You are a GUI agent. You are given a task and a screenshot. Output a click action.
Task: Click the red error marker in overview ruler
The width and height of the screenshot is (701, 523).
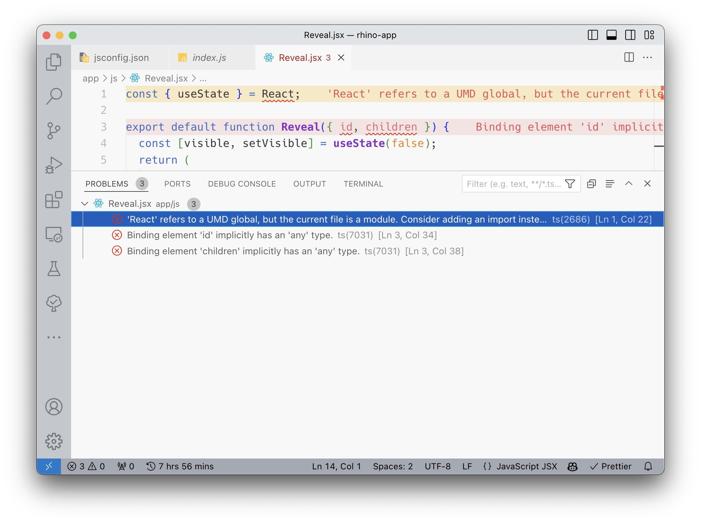662,93
